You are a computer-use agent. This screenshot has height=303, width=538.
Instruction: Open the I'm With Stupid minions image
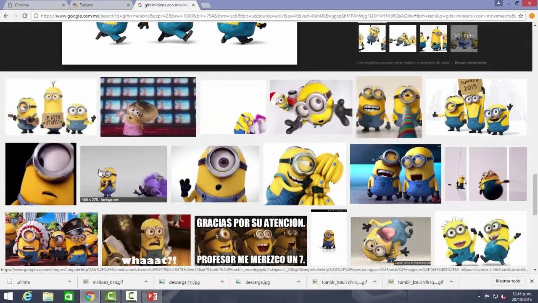tap(51, 107)
